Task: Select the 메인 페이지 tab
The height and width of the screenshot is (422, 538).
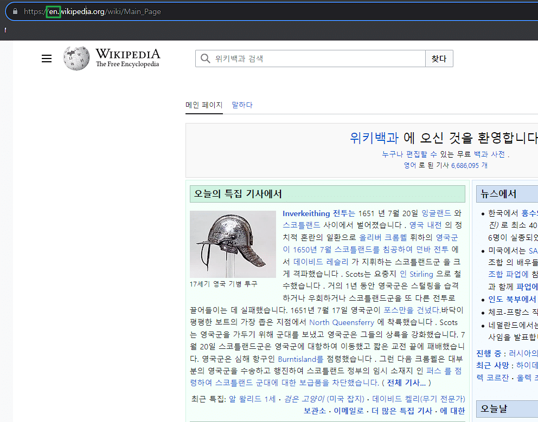Action: (x=204, y=105)
